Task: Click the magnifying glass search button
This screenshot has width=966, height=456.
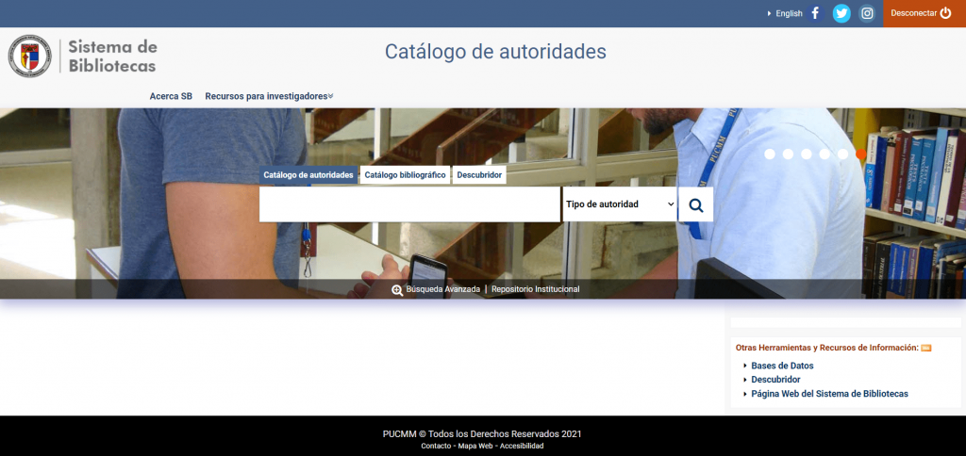Action: [696, 204]
